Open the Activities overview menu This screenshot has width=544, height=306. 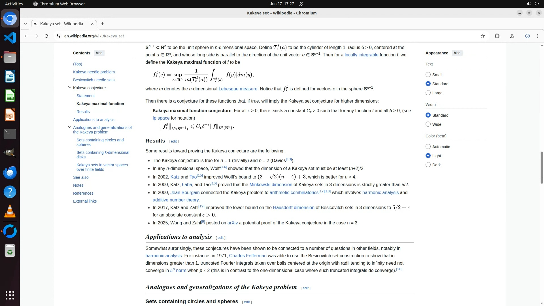tap(14, 4)
